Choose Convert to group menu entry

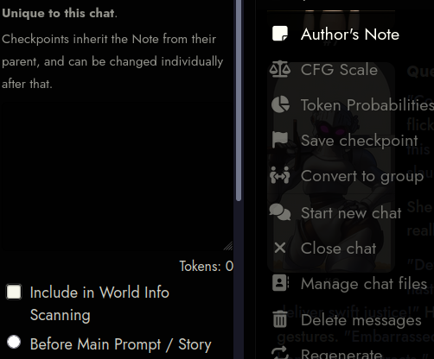362,176
